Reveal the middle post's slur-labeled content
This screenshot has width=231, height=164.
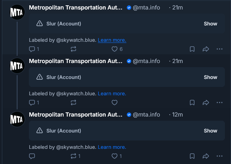click(x=210, y=77)
